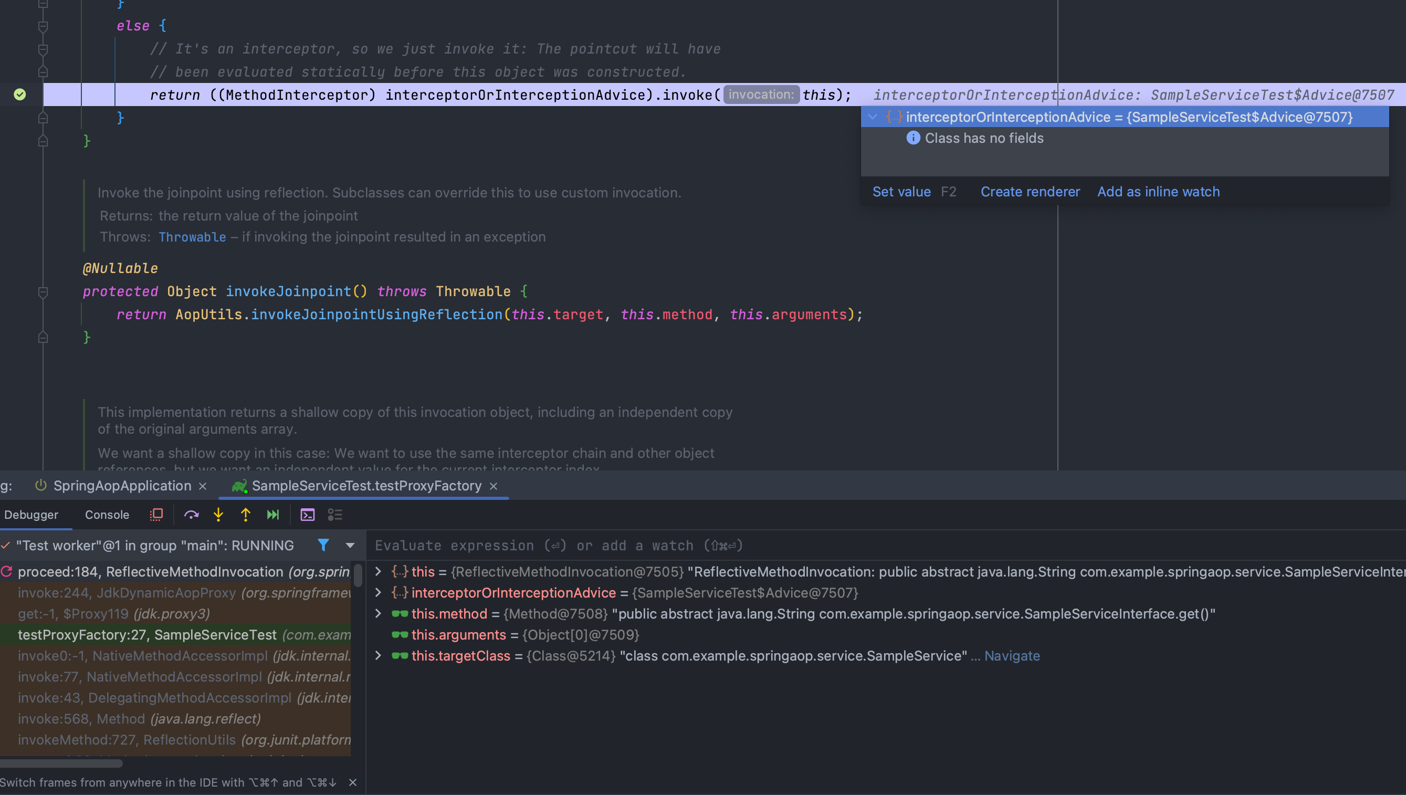Click the Create renderer link
The height and width of the screenshot is (795, 1406).
[1030, 192]
